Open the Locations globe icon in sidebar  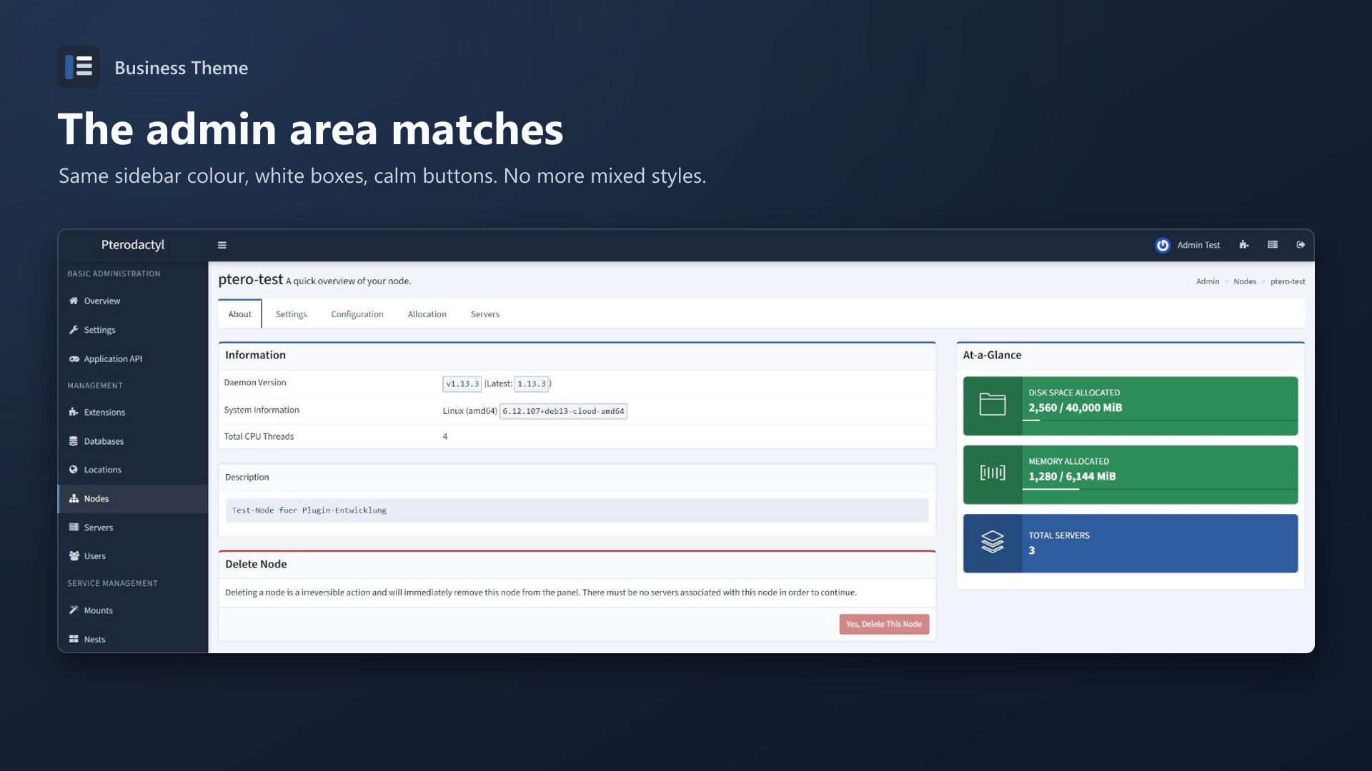pyautogui.click(x=74, y=470)
